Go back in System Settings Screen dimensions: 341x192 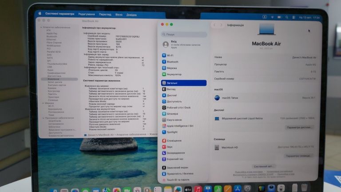click(214, 25)
